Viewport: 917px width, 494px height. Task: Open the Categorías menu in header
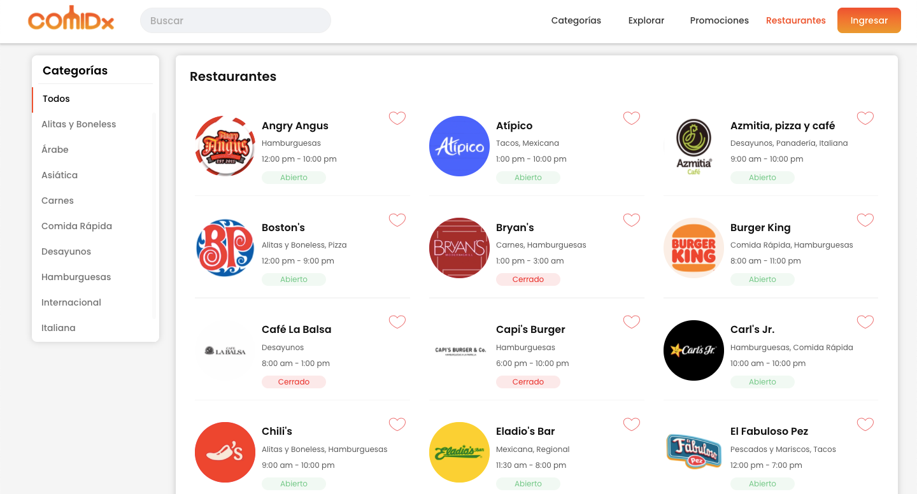pos(576,20)
